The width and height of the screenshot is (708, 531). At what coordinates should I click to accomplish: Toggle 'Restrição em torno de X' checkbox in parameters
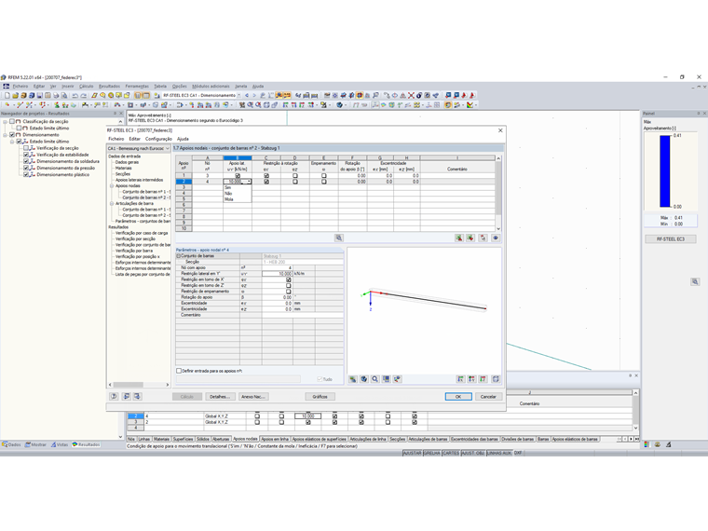tap(289, 280)
